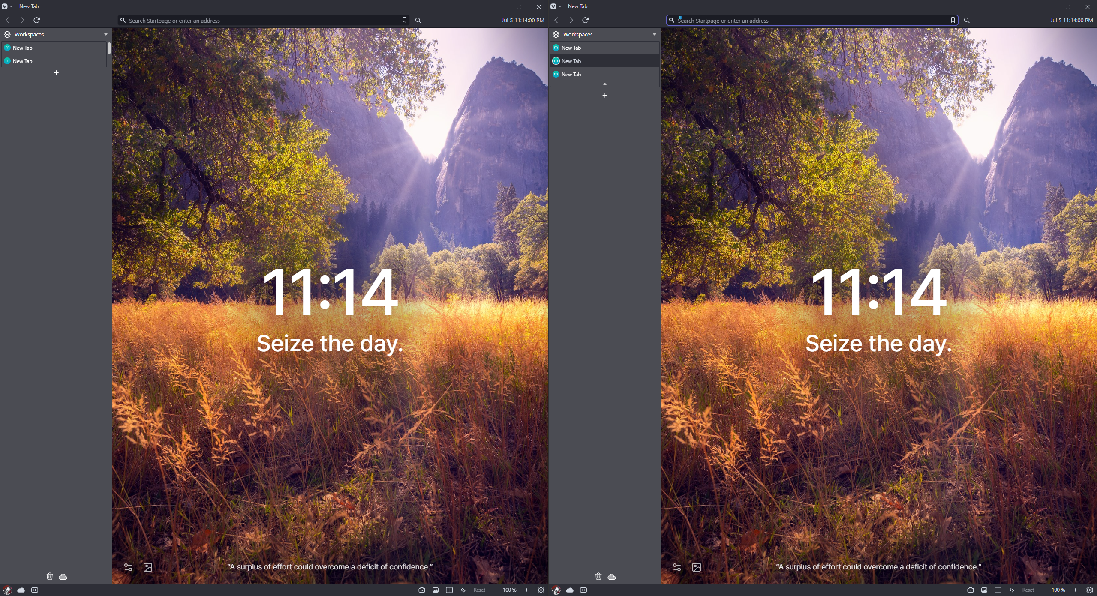
Task: Click Reset zoom in left status bar
Action: coord(479,590)
